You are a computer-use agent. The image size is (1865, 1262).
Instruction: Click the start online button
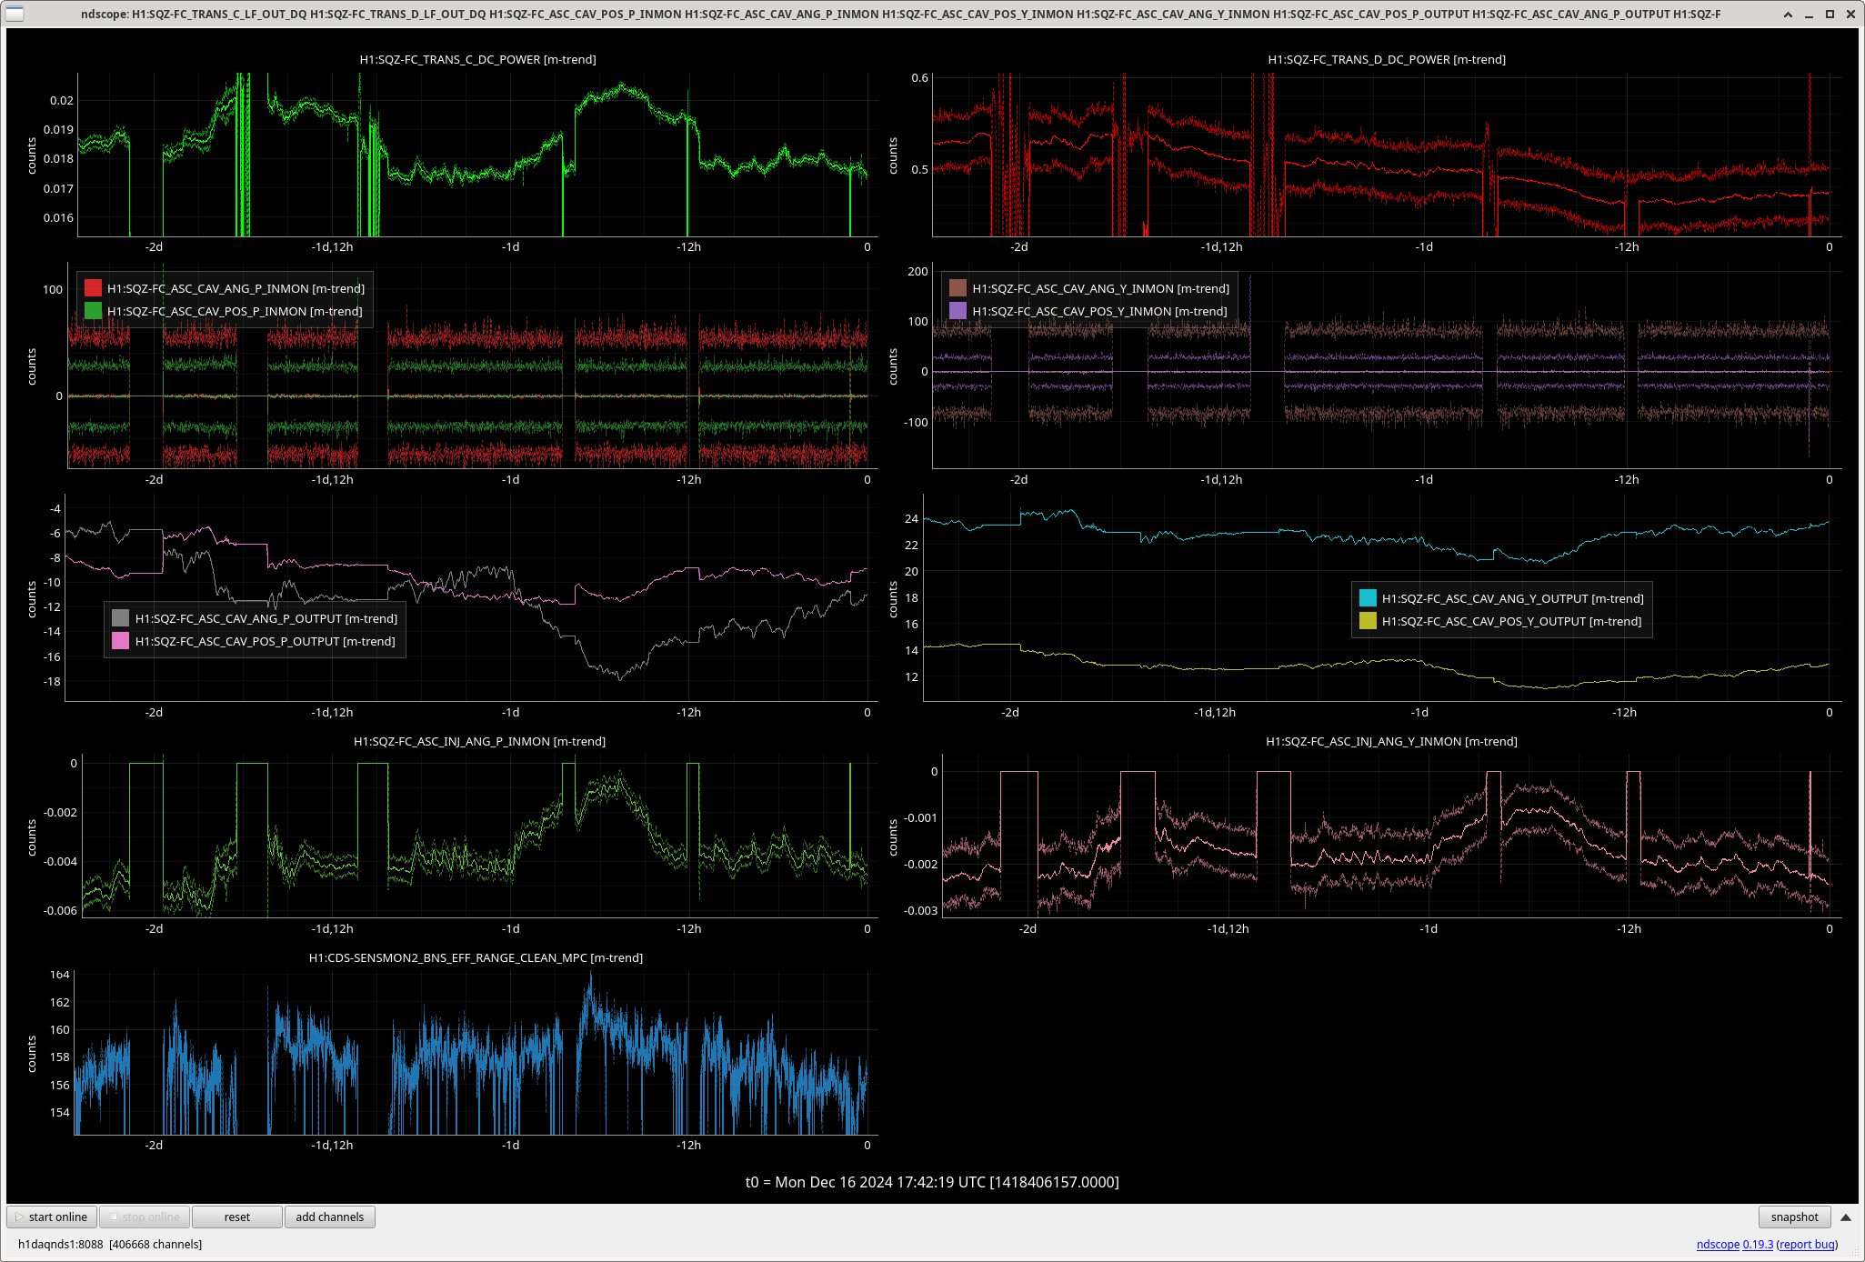(x=52, y=1217)
